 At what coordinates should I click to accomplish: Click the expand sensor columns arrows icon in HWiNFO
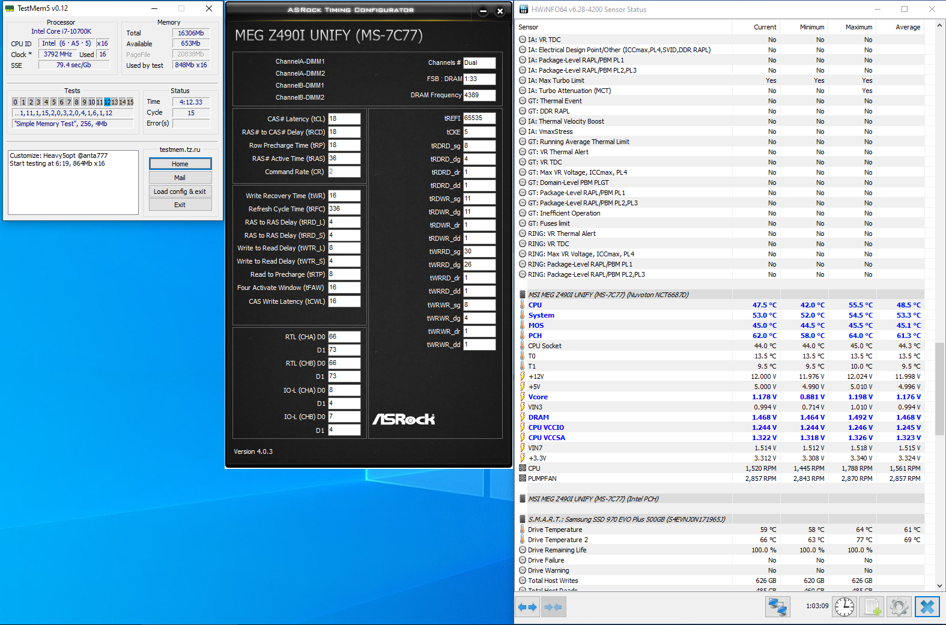(527, 607)
